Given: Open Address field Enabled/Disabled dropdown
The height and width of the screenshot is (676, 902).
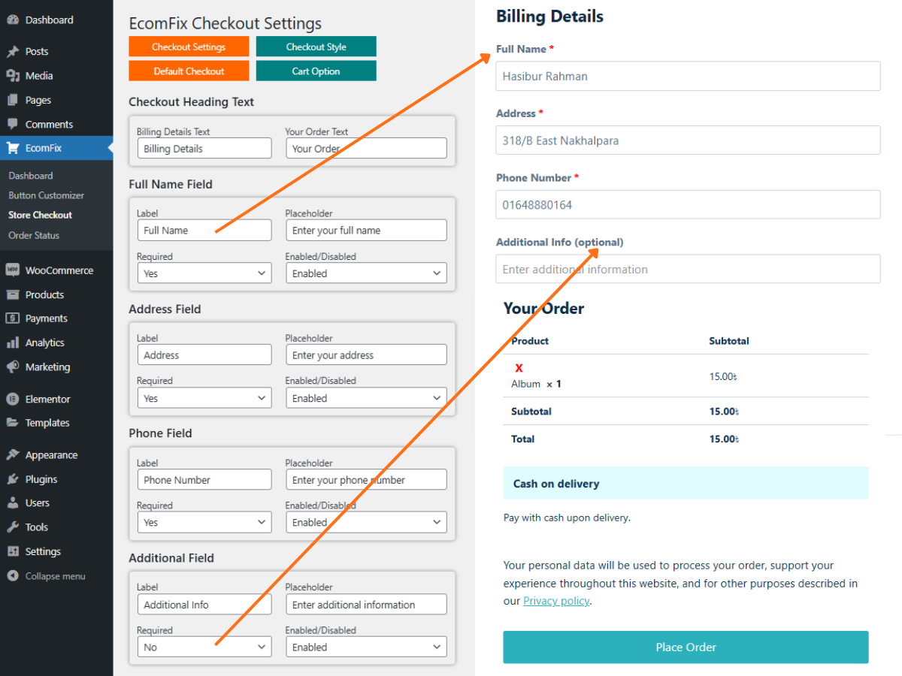Looking at the screenshot, I should 366,398.
